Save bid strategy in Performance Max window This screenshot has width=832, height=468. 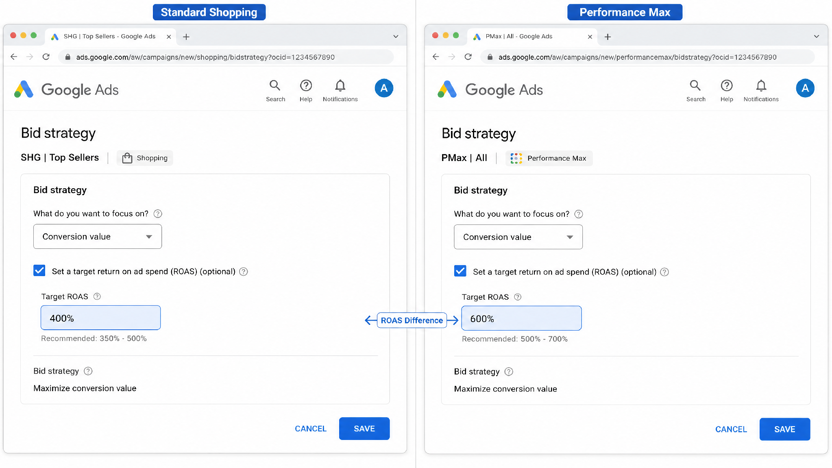click(785, 429)
